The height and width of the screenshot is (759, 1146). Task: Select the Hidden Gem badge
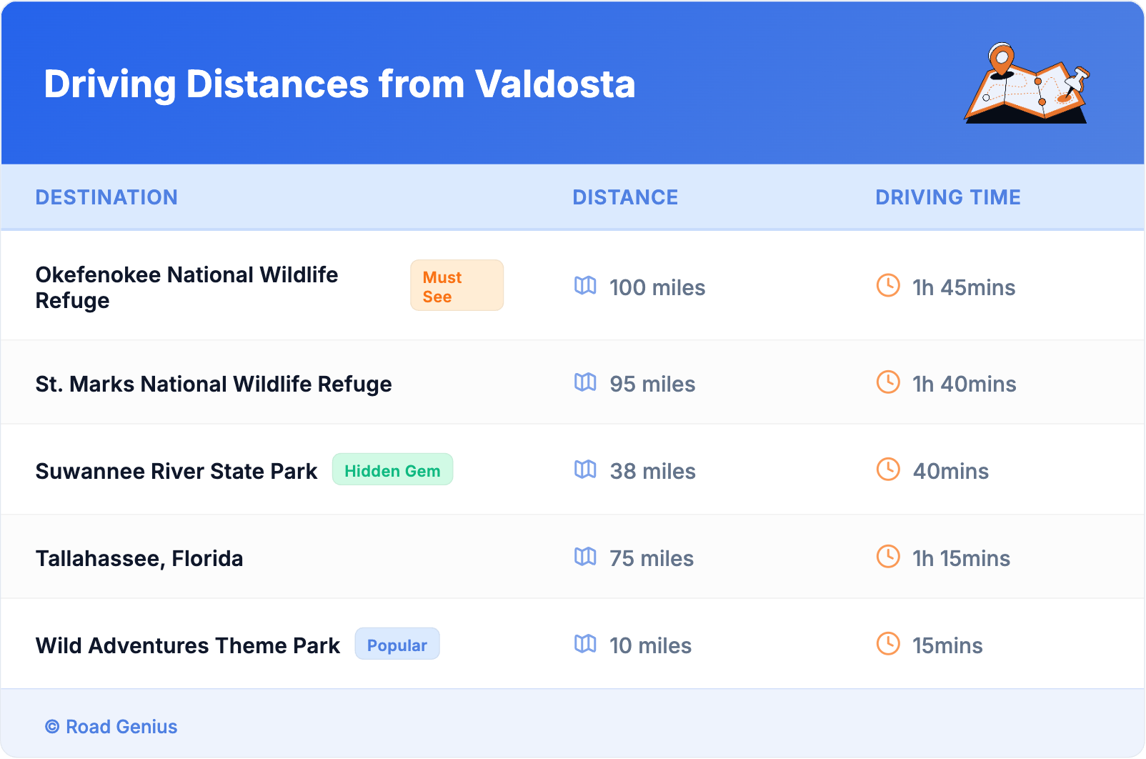392,470
